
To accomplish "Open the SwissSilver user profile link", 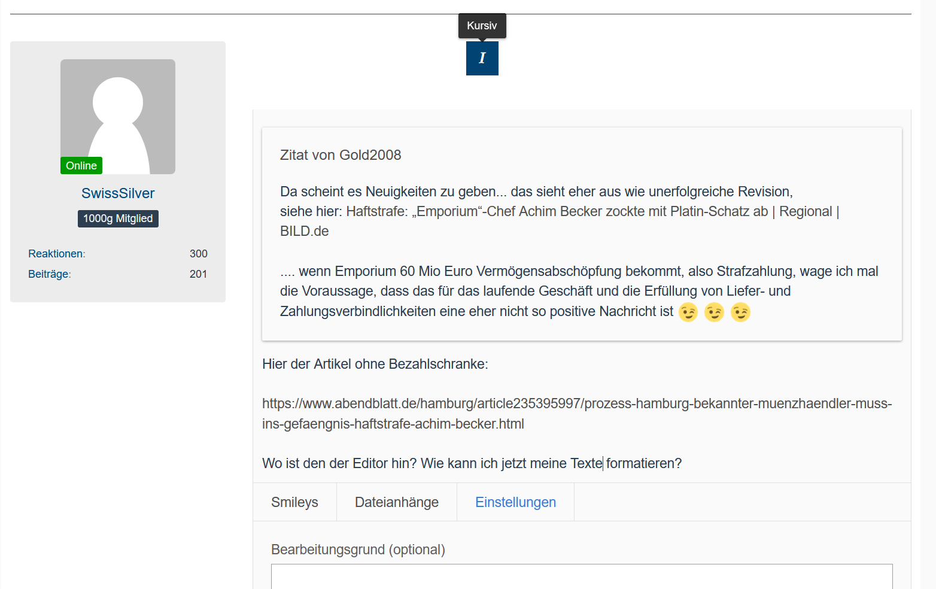I will 118,193.
